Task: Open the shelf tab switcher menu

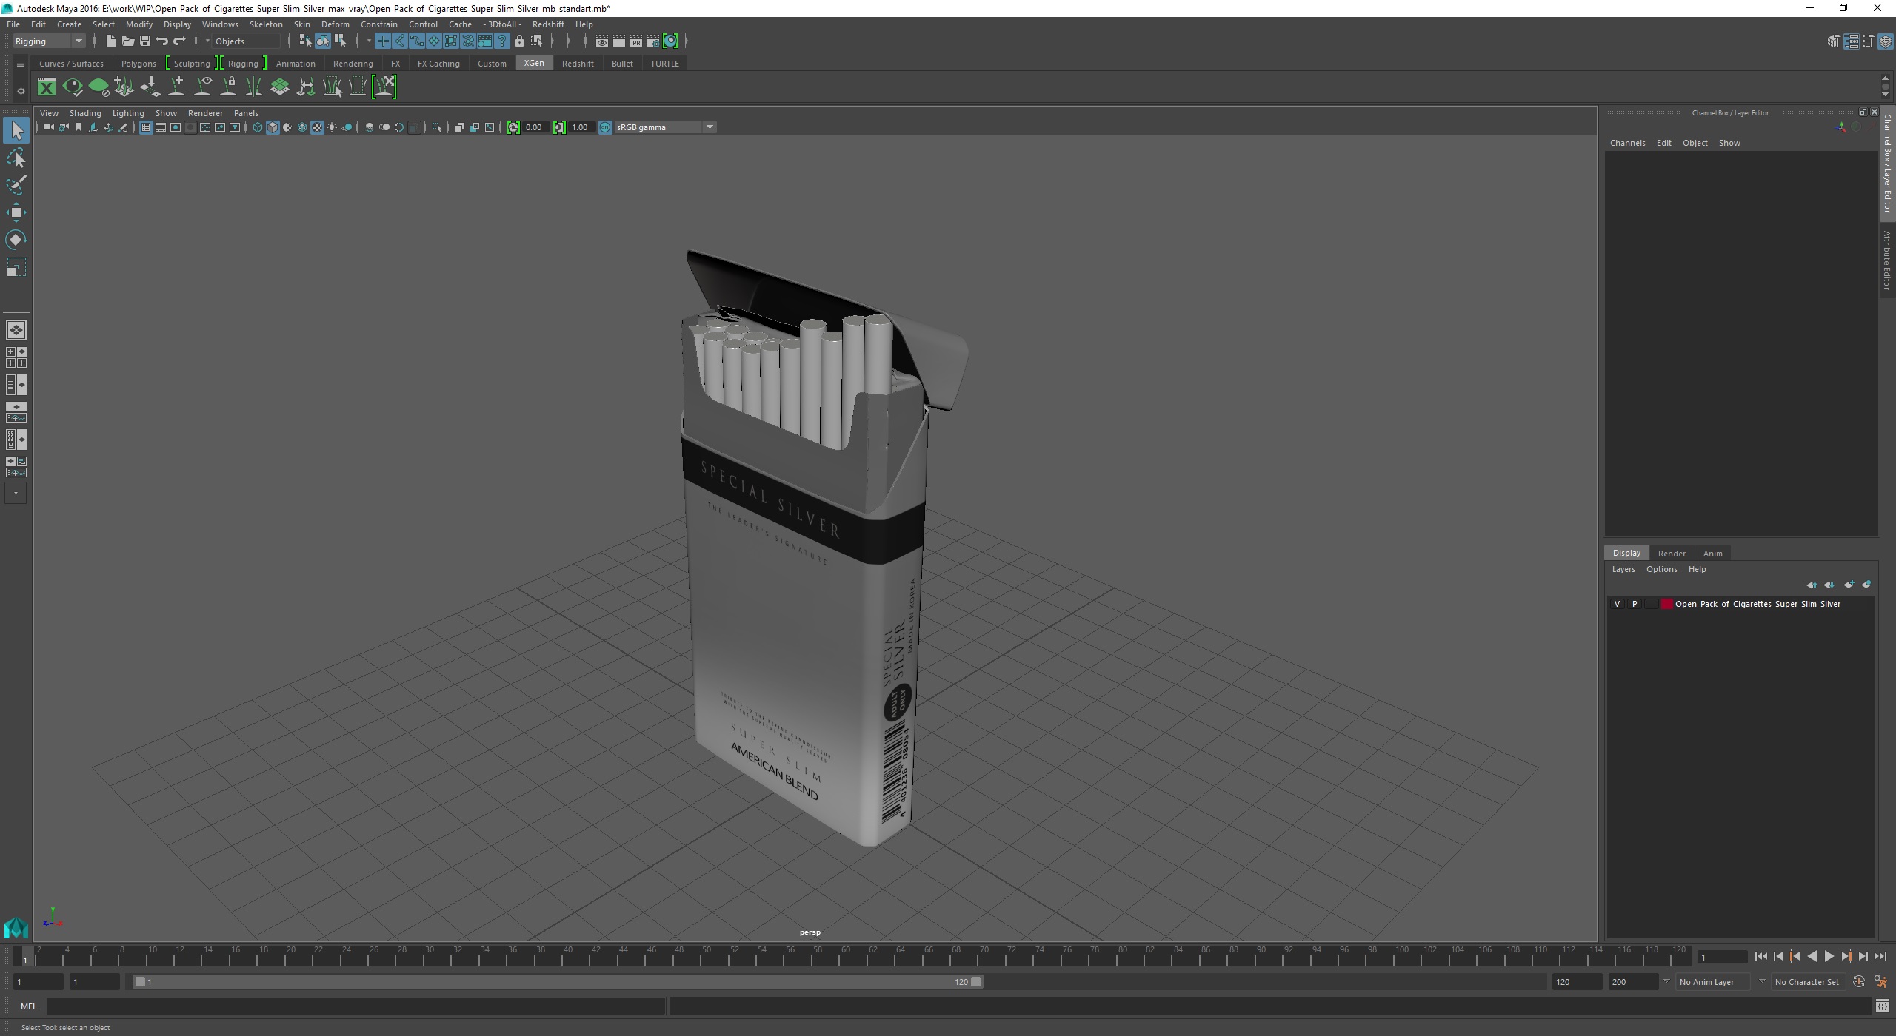Action: click(x=21, y=65)
